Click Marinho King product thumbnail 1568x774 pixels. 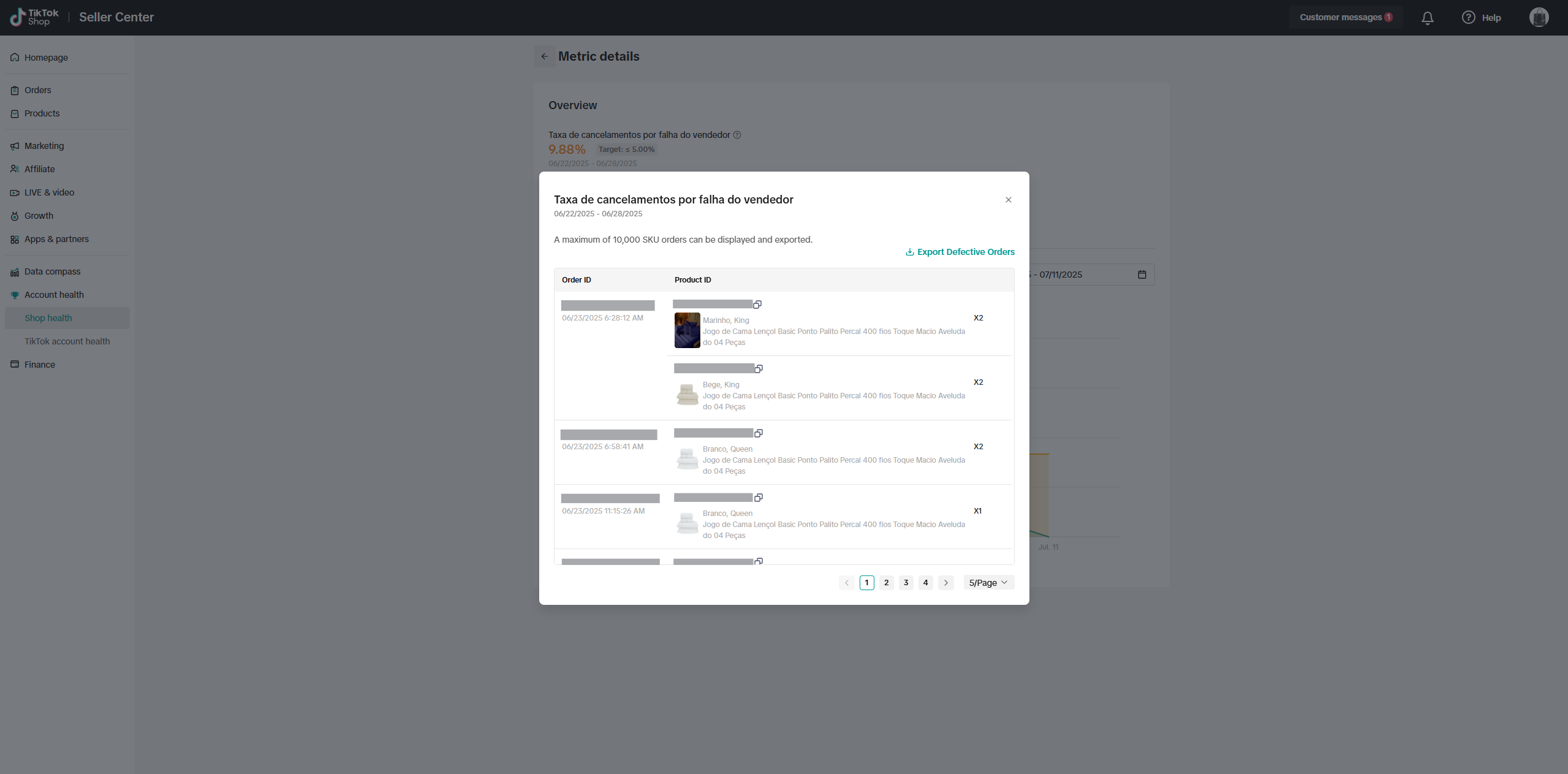coord(687,330)
